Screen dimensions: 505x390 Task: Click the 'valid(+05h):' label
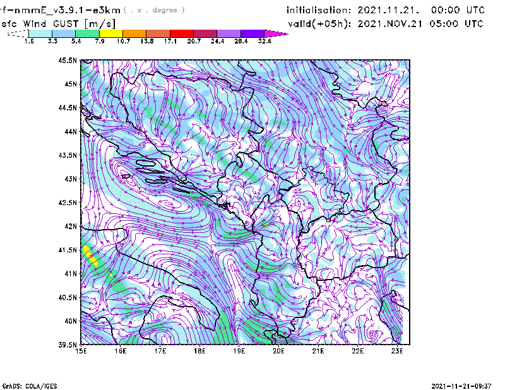coord(319,24)
